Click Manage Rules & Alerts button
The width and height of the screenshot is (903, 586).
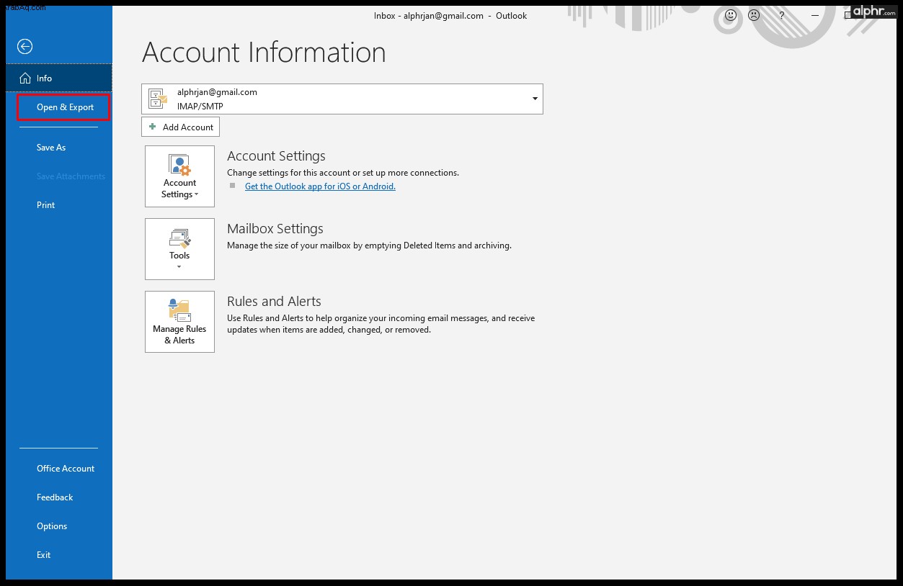(x=179, y=322)
